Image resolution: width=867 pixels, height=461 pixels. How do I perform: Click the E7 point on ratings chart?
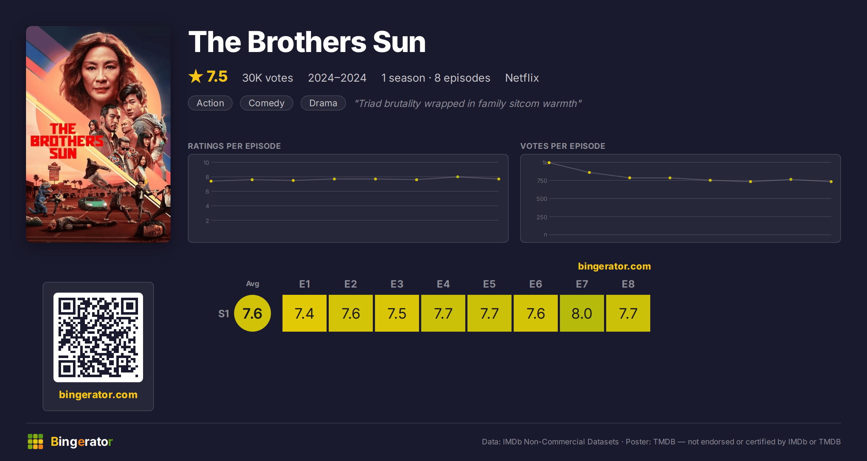[x=458, y=177]
